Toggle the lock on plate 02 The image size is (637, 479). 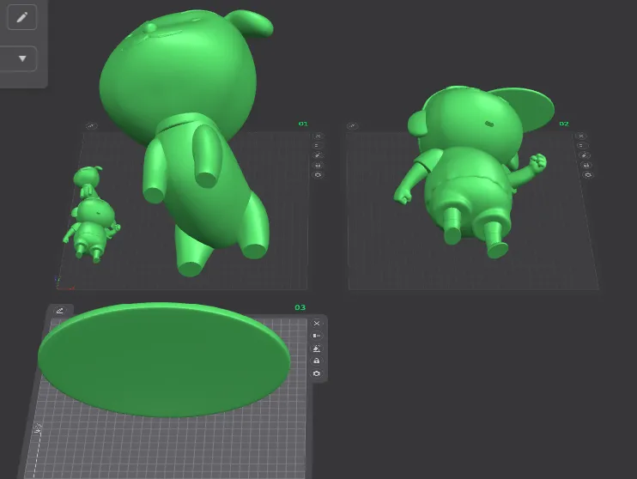click(x=585, y=165)
